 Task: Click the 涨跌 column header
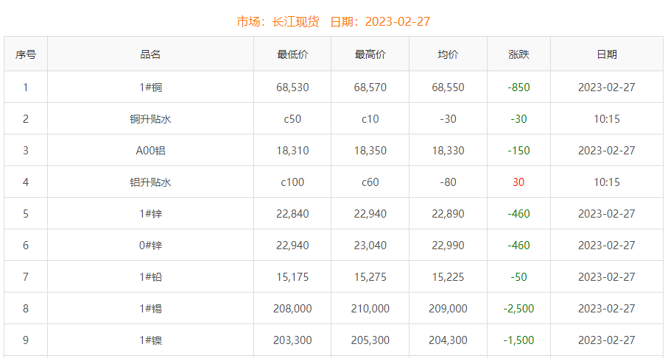pyautogui.click(x=518, y=54)
